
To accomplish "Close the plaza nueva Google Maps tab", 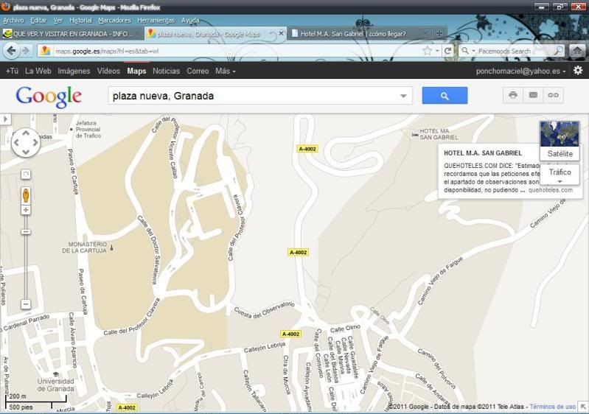I will (281, 33).
